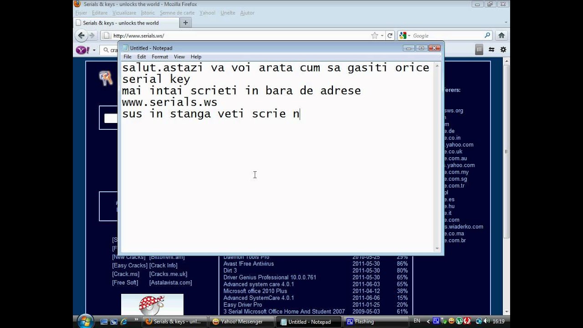Open the Crack Info link
This screenshot has width=583, height=328.
tap(164, 266)
